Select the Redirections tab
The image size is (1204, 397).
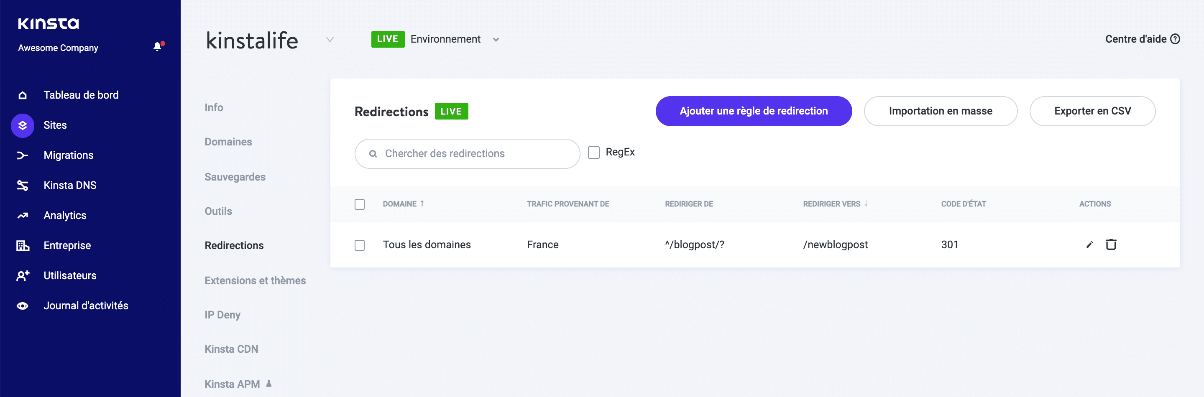point(234,246)
